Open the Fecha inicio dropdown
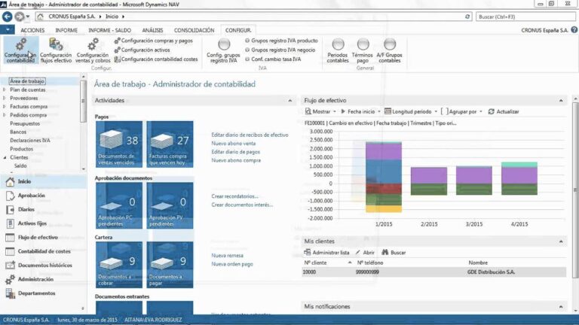Screen dimensions: 579x325 click(360, 111)
